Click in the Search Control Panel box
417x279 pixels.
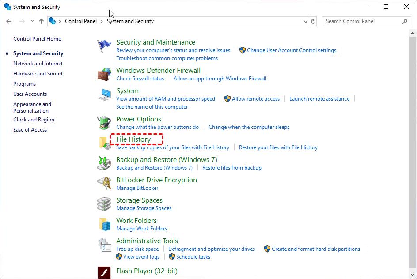tap(362, 21)
